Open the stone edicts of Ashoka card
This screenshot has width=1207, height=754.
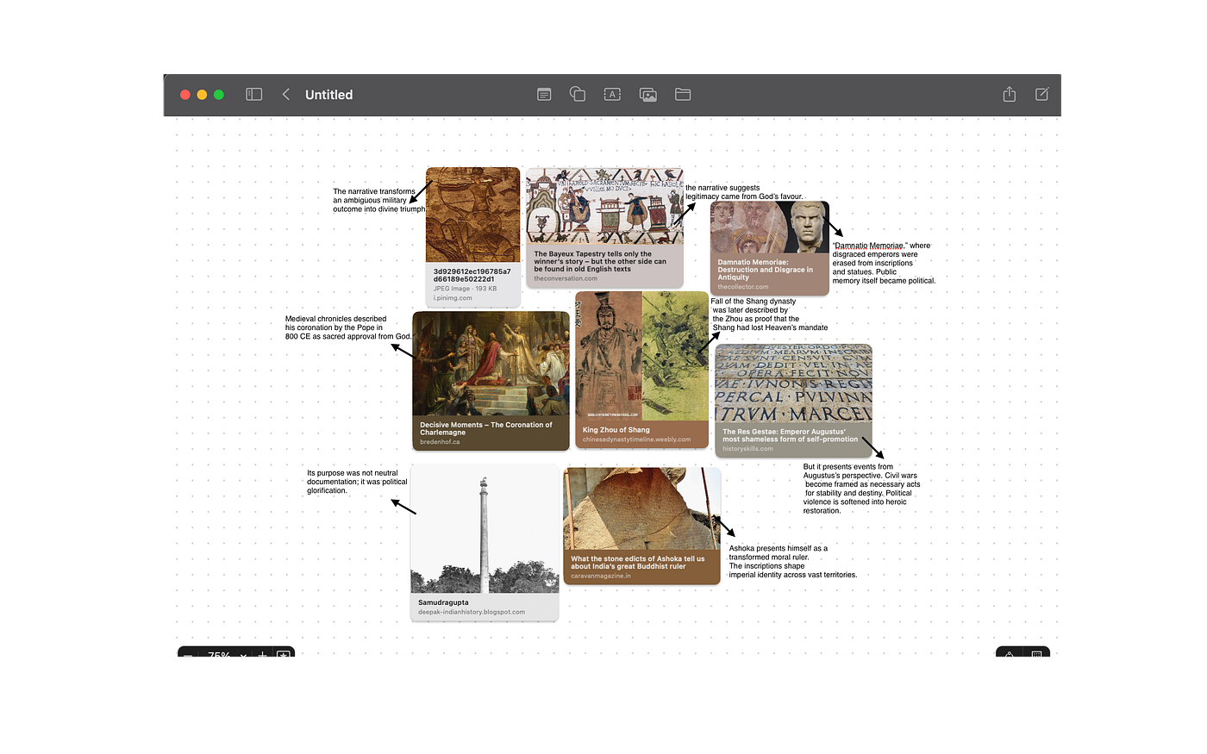tap(641, 526)
